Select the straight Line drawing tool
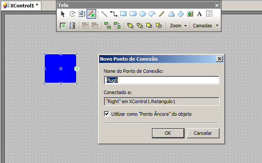 click(104, 14)
